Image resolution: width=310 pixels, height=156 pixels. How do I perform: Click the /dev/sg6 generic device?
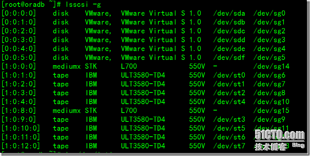(x=269, y=75)
